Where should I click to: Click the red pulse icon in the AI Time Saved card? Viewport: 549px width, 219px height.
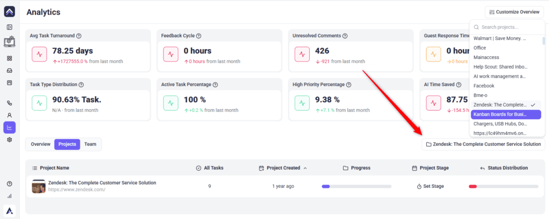pos(433,103)
